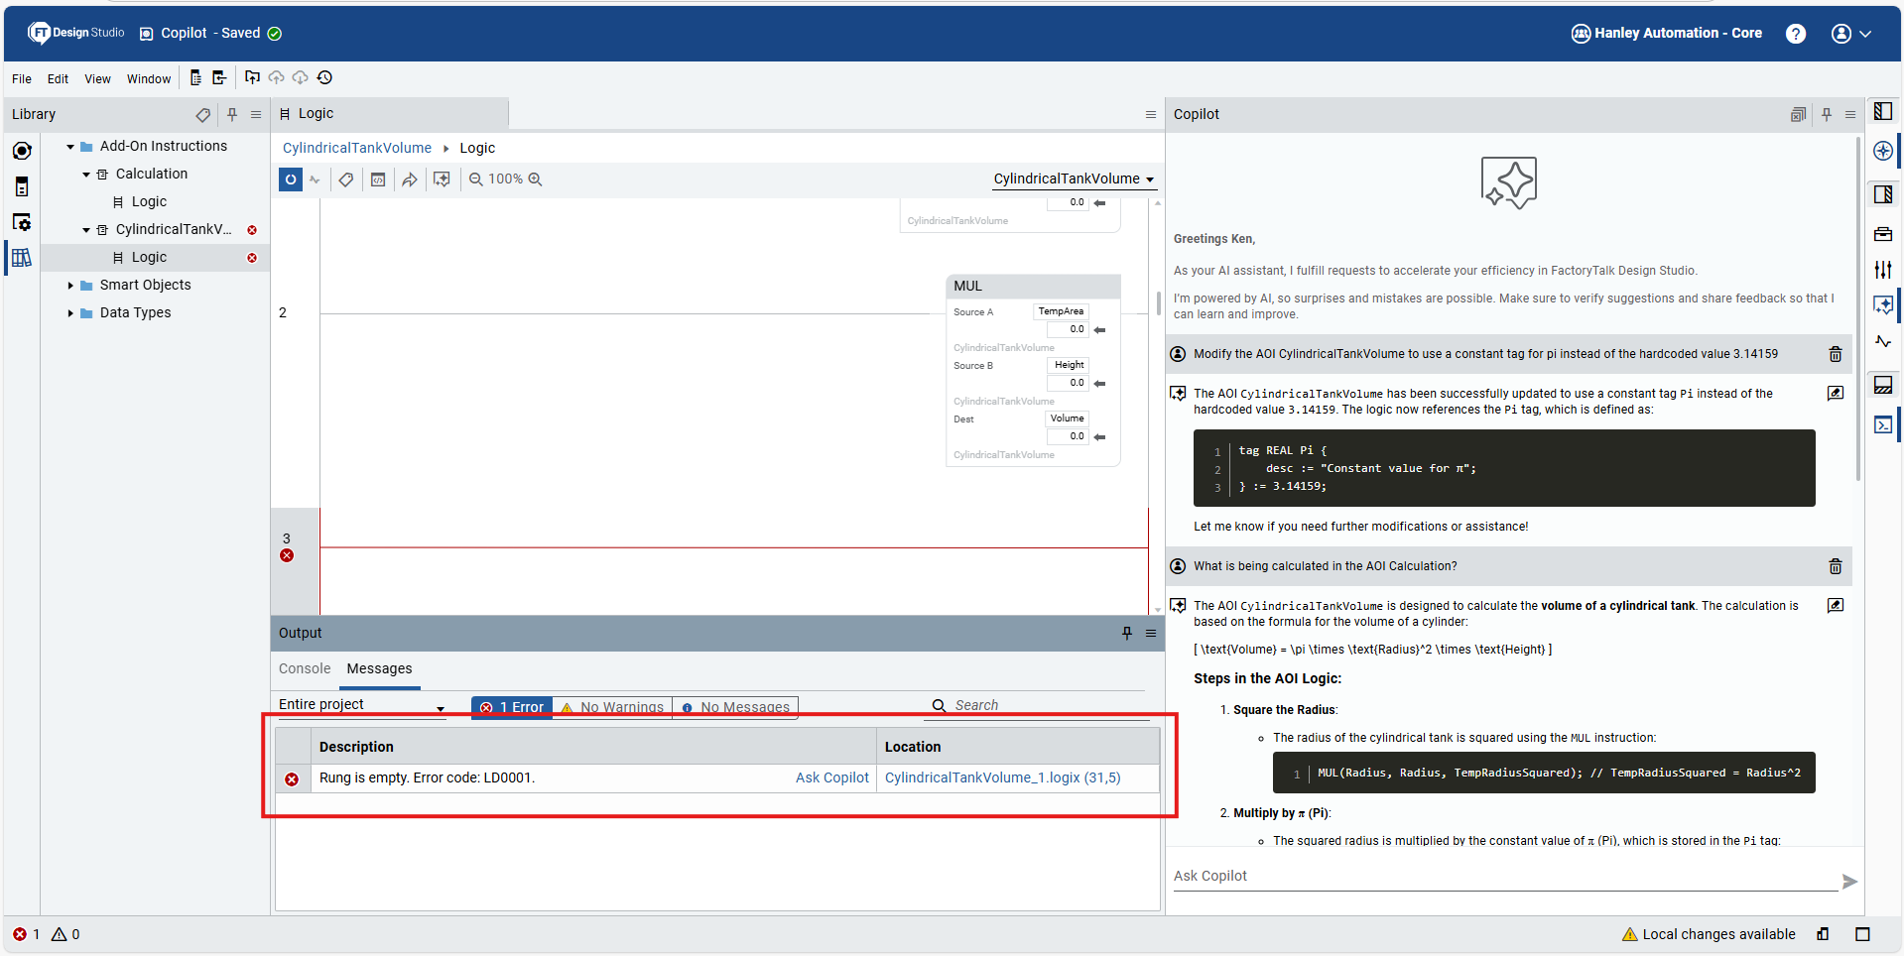The width and height of the screenshot is (1904, 956).
Task: Click the Copilot sparkle toolbar icon
Action: [x=442, y=179]
